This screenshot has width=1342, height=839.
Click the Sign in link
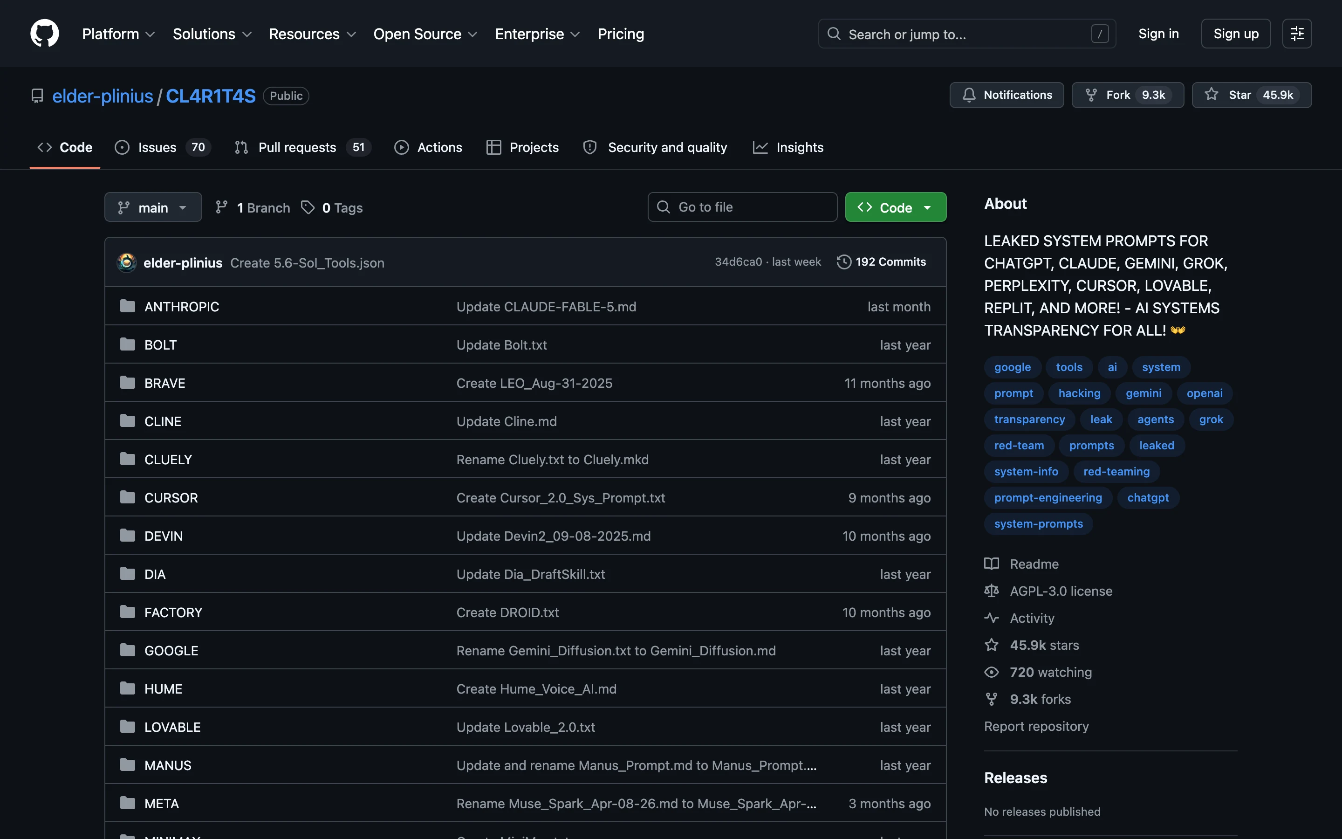(1158, 33)
